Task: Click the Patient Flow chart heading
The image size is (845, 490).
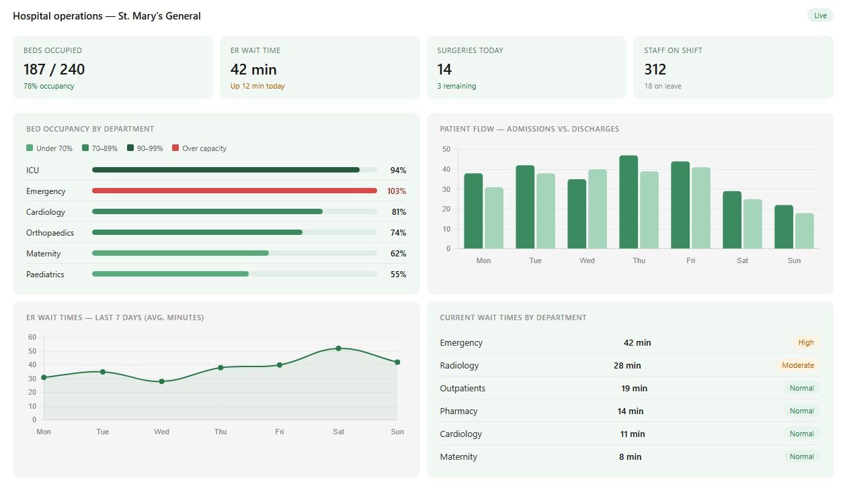Action: pos(530,129)
